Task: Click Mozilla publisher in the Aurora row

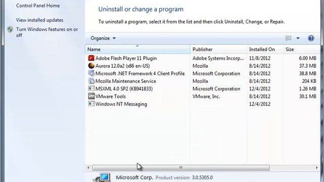Action: [200, 66]
